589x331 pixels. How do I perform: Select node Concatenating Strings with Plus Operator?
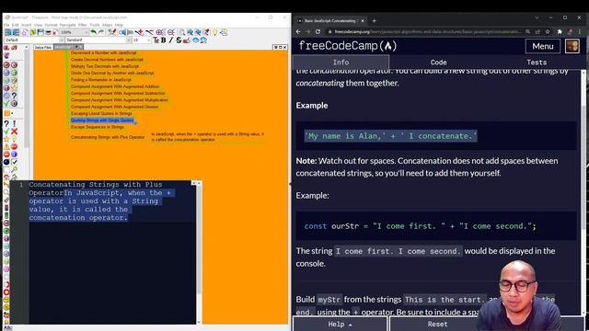tap(108, 137)
